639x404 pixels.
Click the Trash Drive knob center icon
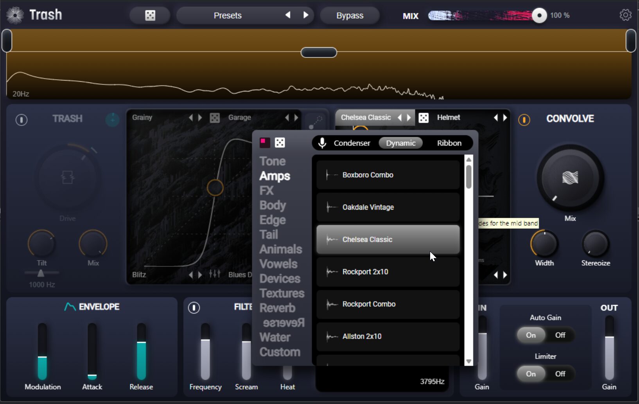coord(68,177)
